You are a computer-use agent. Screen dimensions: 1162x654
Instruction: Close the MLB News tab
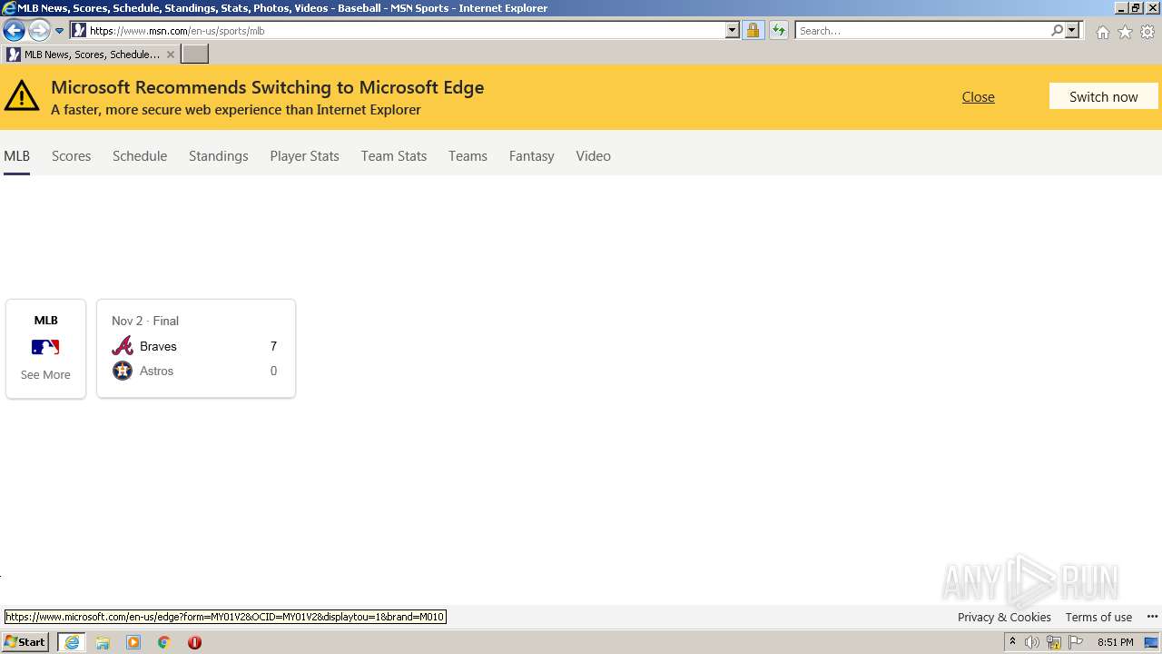point(170,54)
